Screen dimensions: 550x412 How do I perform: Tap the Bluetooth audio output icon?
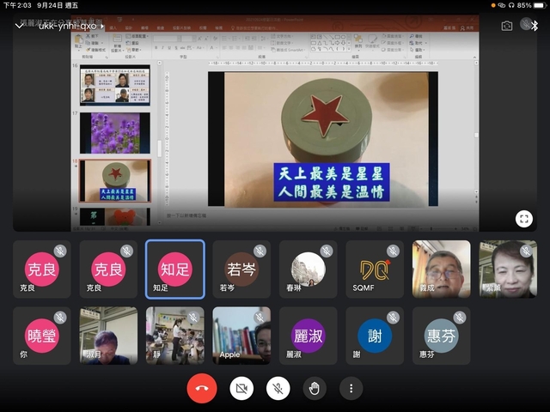tap(532, 26)
